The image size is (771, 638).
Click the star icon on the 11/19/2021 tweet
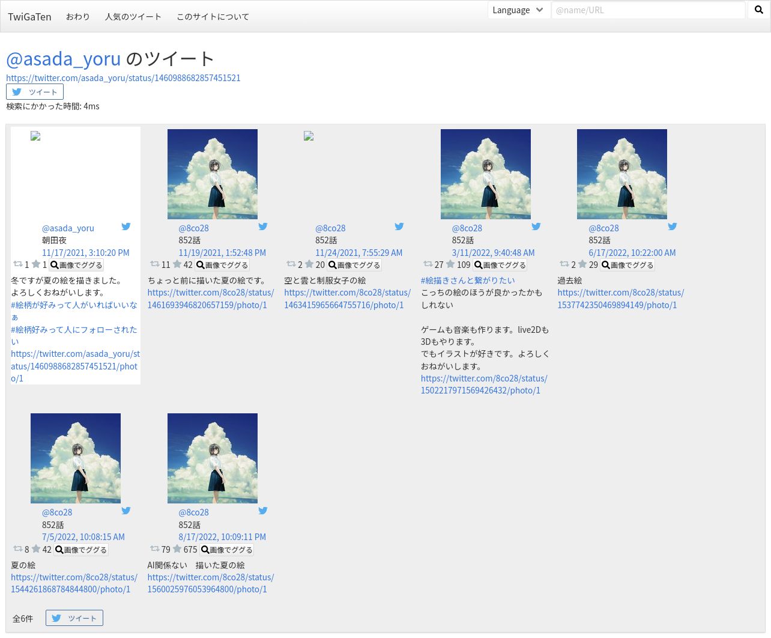click(177, 264)
